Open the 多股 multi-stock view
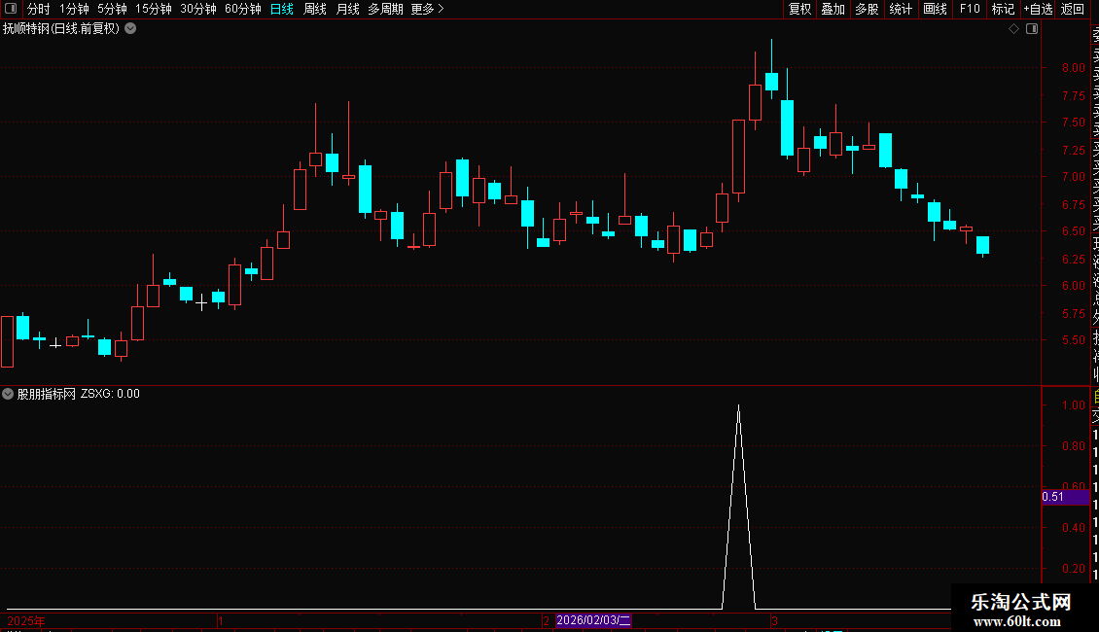 tap(867, 9)
